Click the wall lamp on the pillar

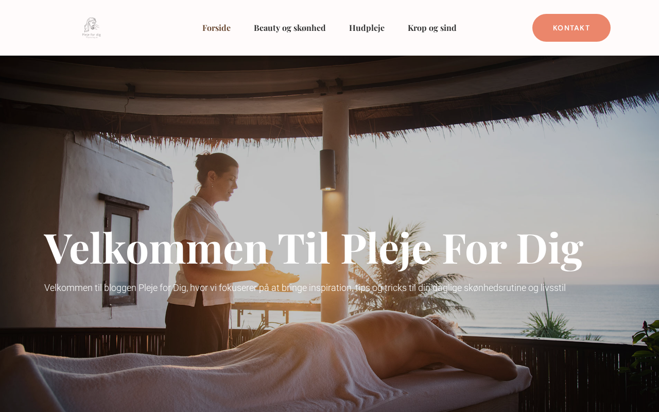(x=328, y=170)
